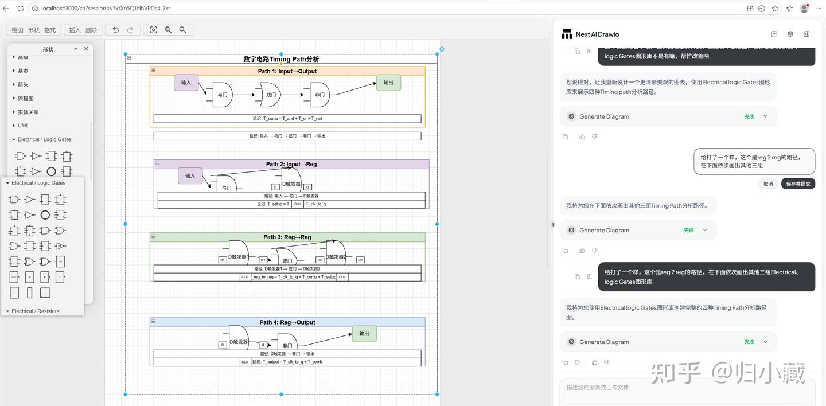This screenshot has width=826, height=406.
Task: Collapse the Path 4: Reg→Output container
Action: pyautogui.click(x=153, y=322)
